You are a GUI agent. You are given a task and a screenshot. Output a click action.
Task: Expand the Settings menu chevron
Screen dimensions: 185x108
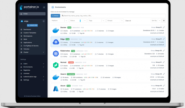(43, 80)
